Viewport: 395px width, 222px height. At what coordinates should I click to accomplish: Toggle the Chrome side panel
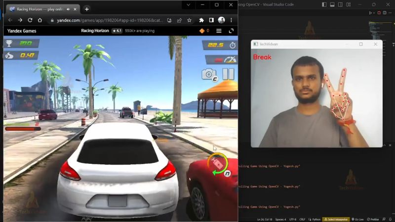point(211,20)
